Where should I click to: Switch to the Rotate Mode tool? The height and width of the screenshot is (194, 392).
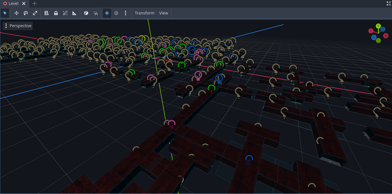click(26, 13)
